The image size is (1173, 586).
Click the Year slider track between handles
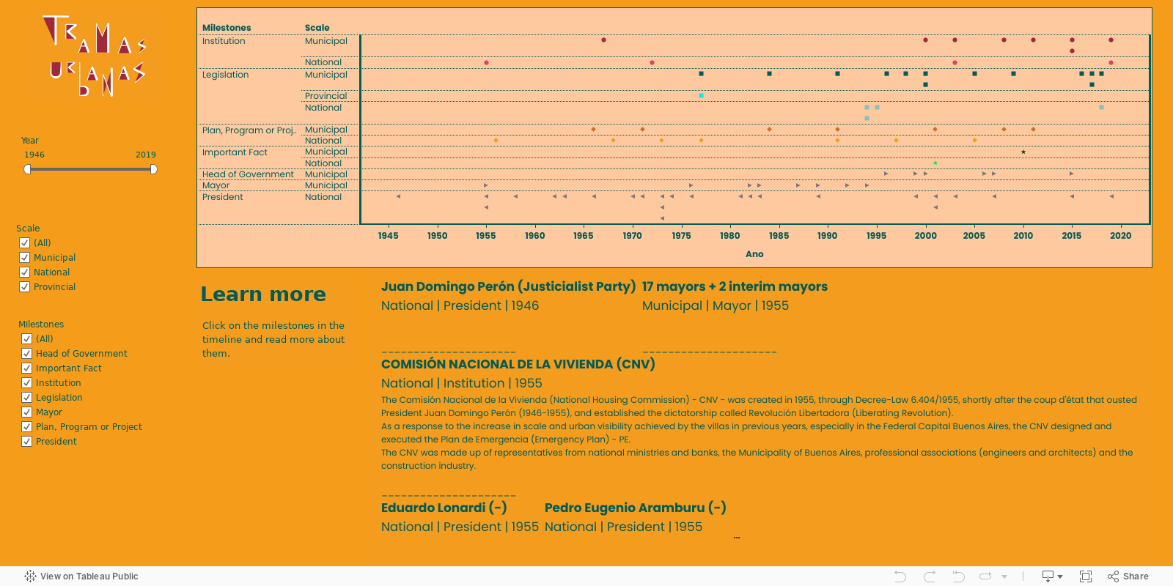[x=90, y=169]
